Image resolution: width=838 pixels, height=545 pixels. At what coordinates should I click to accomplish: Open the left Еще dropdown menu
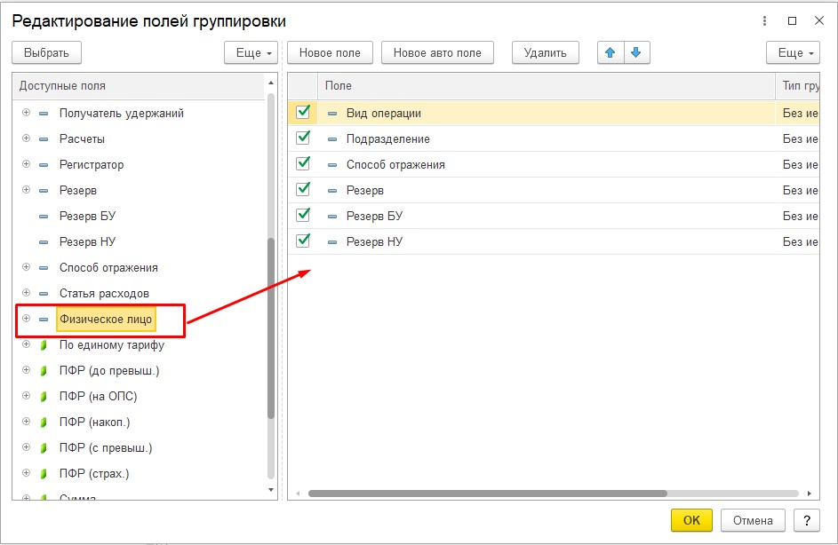[x=251, y=53]
